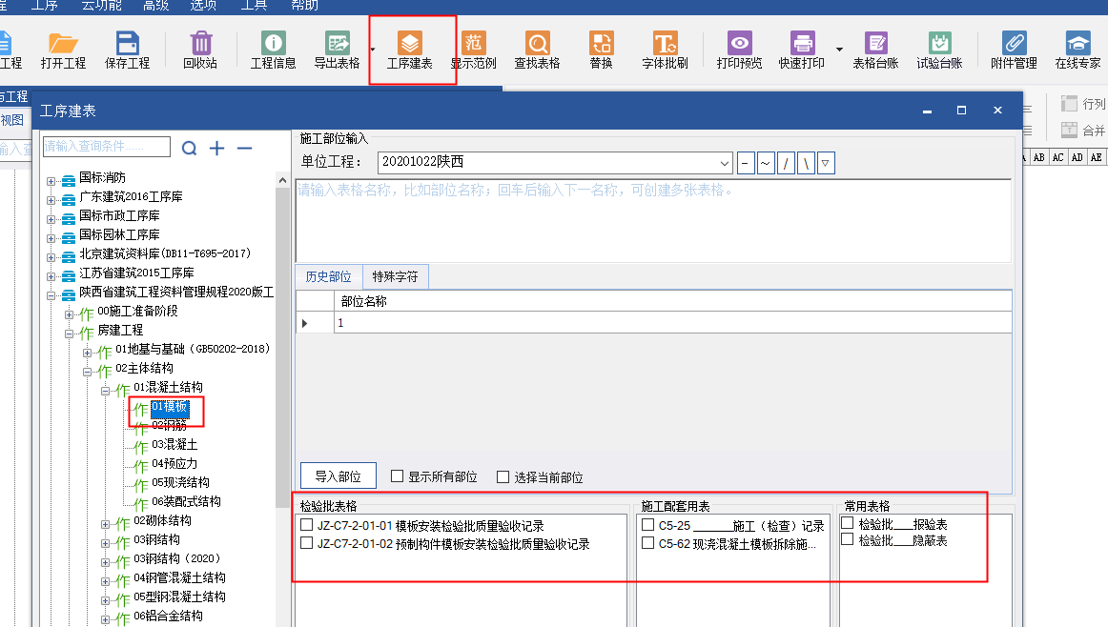This screenshot has height=627, width=1108.
Task: Insert the backslash symbol button
Action: 806,163
